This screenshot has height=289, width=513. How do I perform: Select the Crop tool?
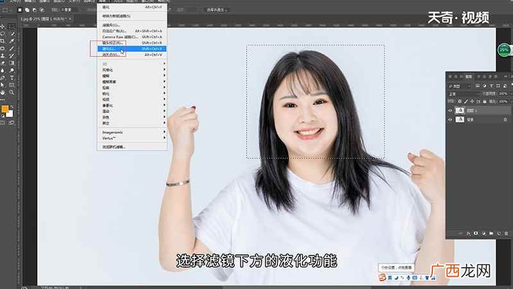tap(3, 41)
